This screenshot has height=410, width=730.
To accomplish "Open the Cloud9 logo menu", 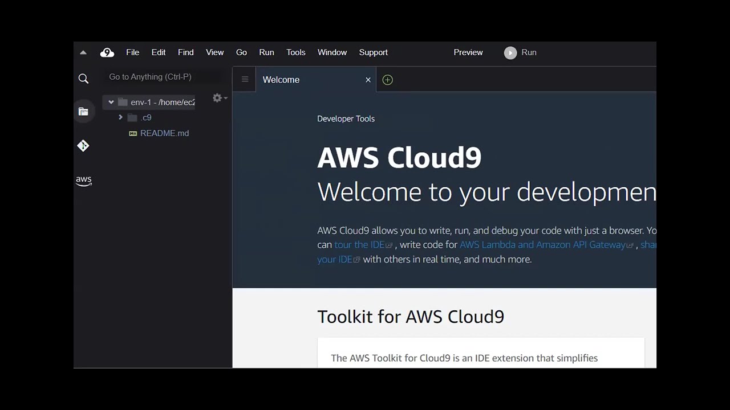I will (x=107, y=52).
